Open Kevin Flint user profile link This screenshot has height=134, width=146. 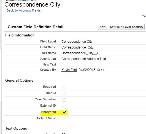pyautogui.click(x=69, y=70)
